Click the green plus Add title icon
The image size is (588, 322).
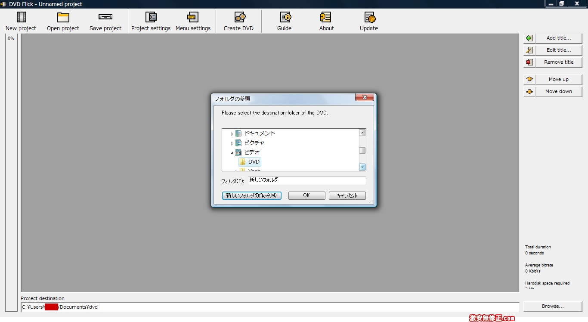pyautogui.click(x=529, y=38)
